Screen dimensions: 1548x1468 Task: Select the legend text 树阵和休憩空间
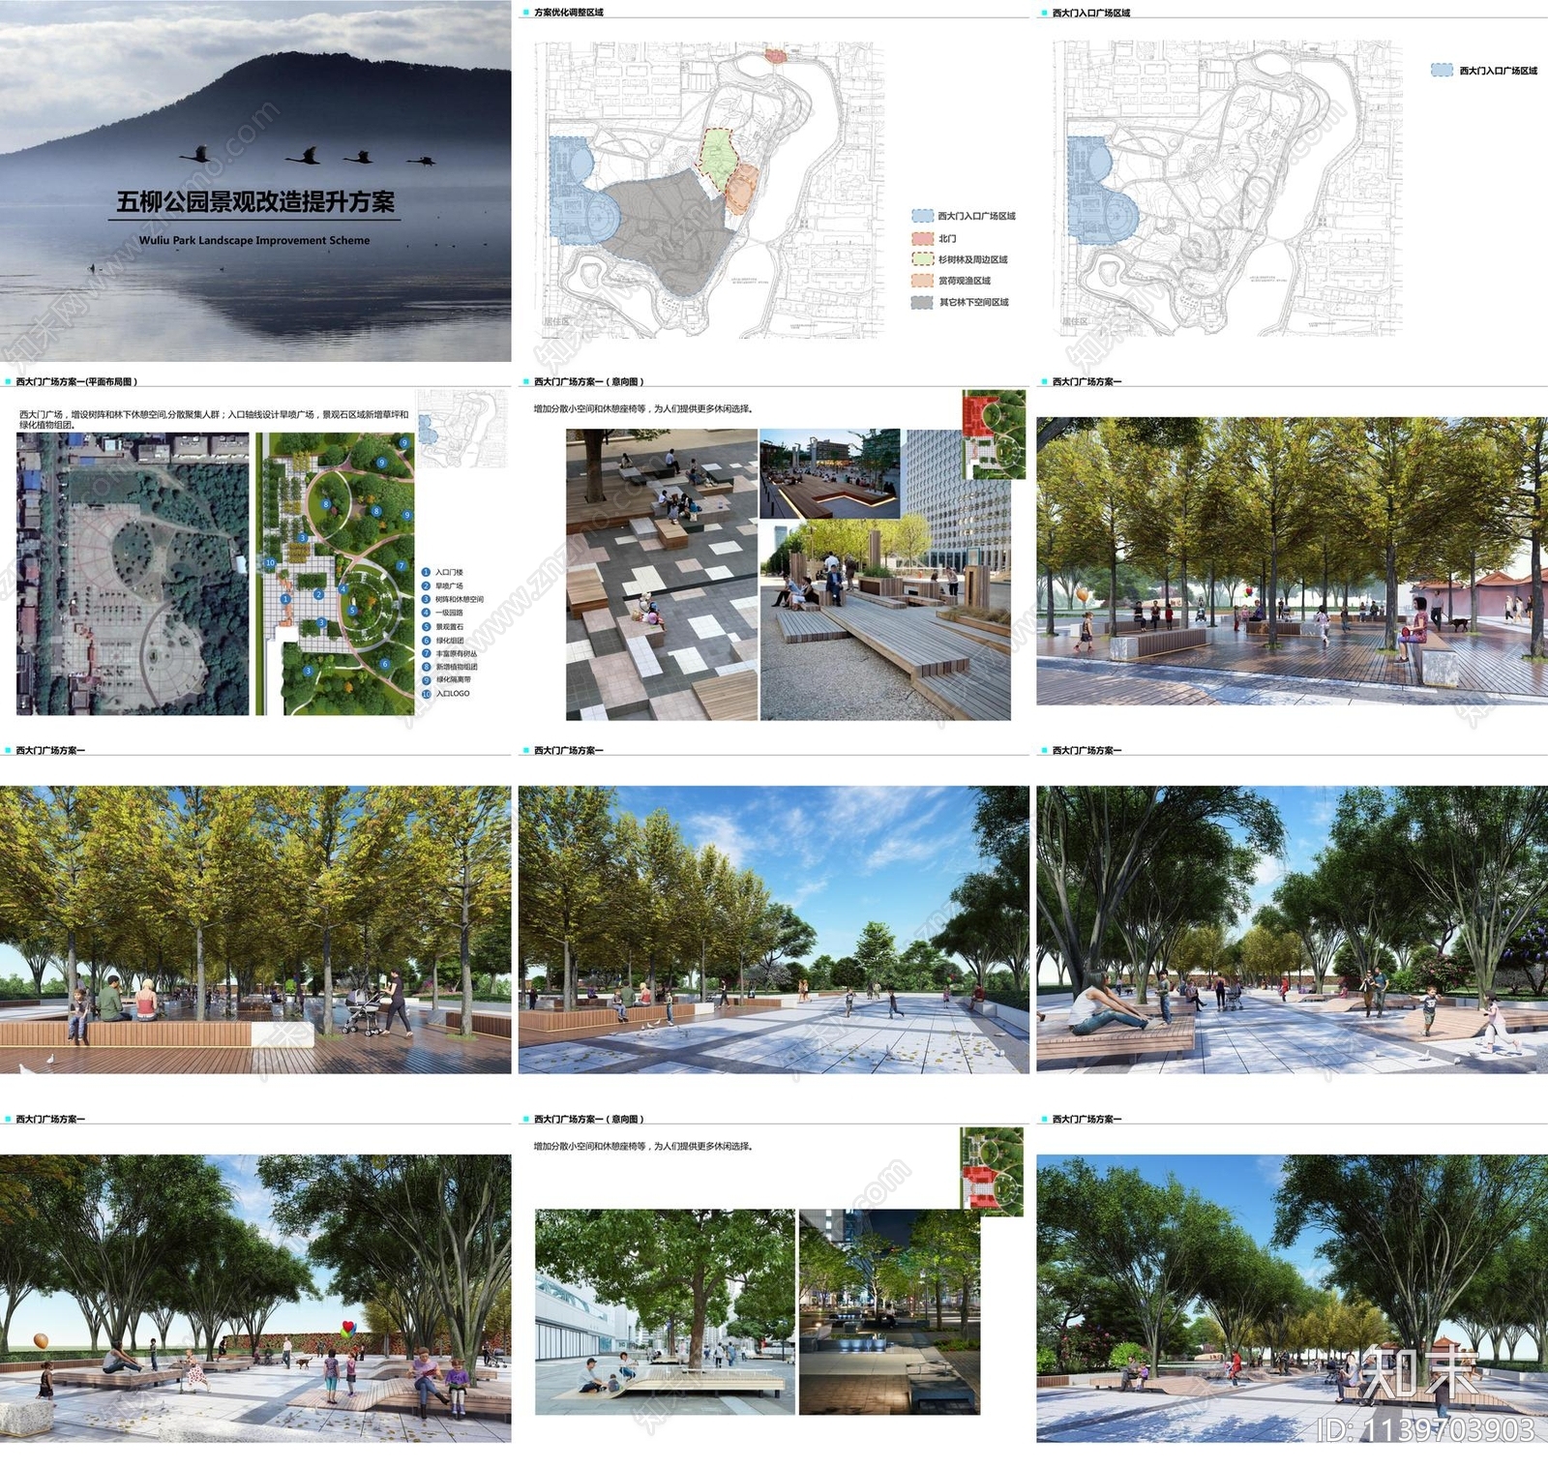click(460, 600)
